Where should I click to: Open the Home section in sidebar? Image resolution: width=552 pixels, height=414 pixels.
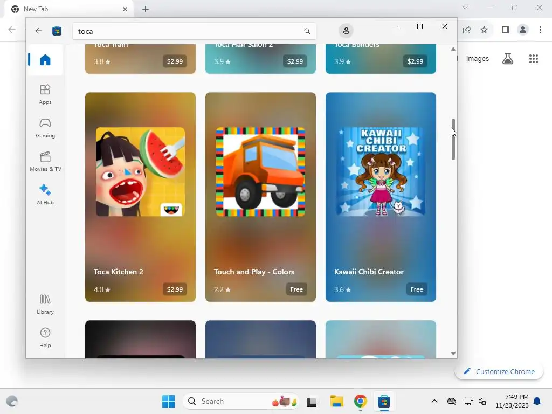(x=45, y=60)
